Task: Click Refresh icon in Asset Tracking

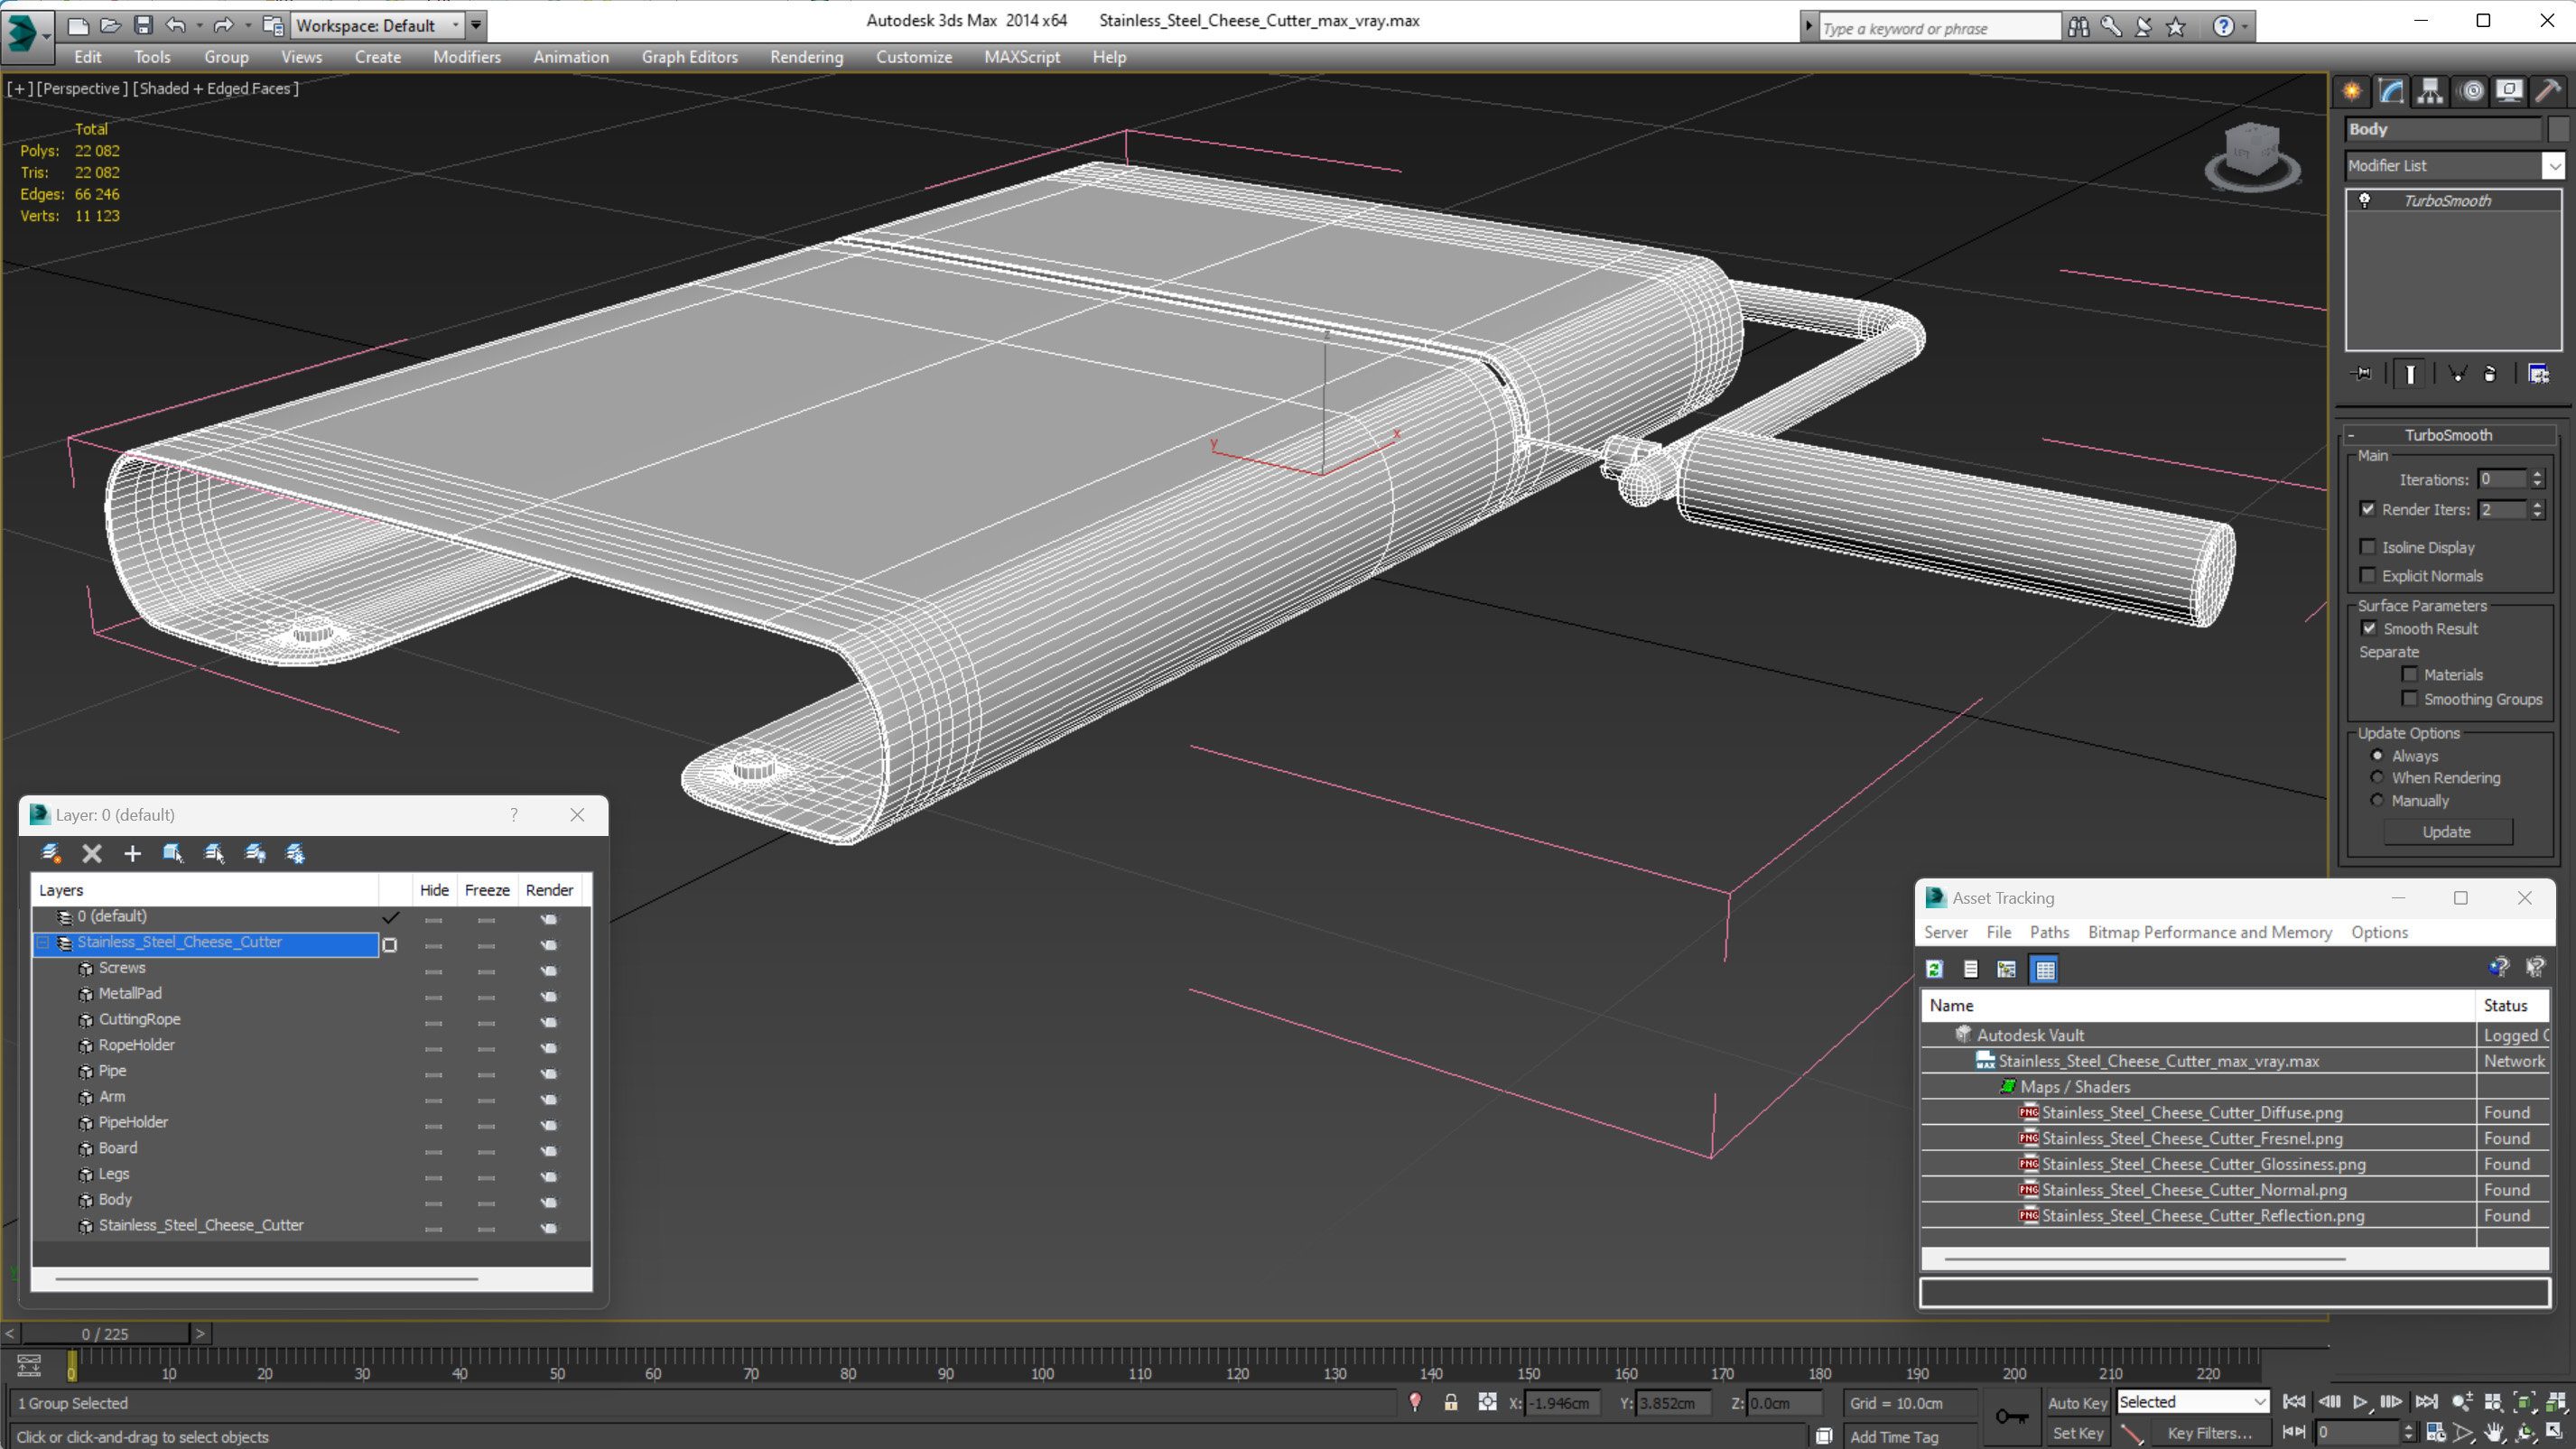Action: (1934, 969)
